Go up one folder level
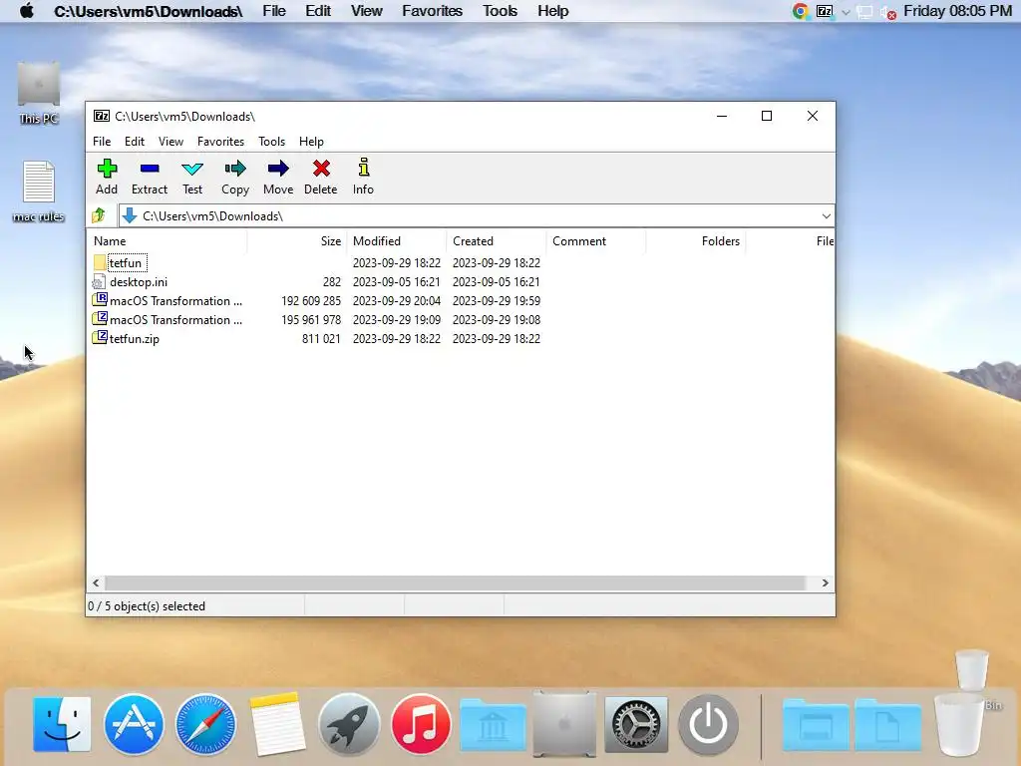Viewport: 1021px width, 766px height. (99, 215)
